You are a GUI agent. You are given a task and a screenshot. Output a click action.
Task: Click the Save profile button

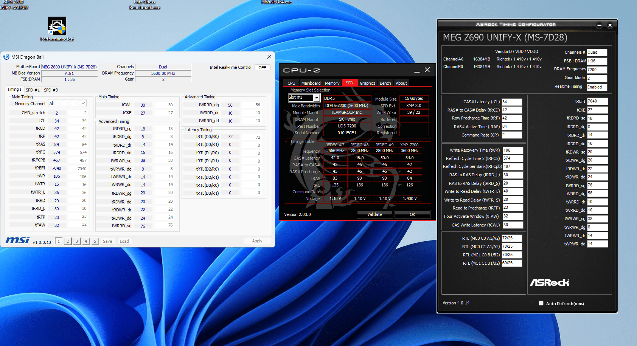pos(107,241)
